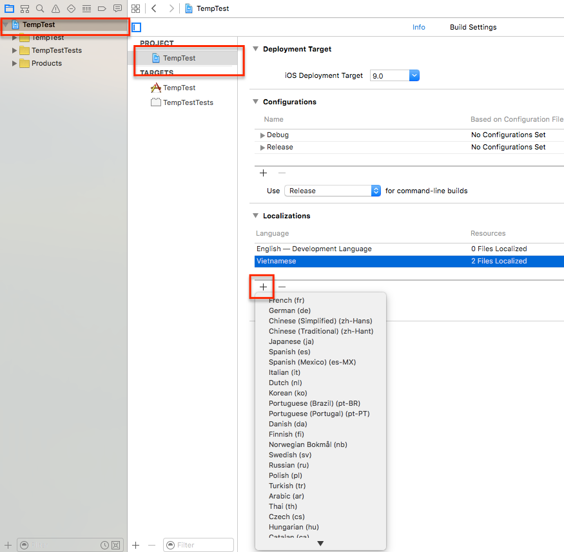Show recent files filter clock icon
564x552 pixels.
click(104, 545)
